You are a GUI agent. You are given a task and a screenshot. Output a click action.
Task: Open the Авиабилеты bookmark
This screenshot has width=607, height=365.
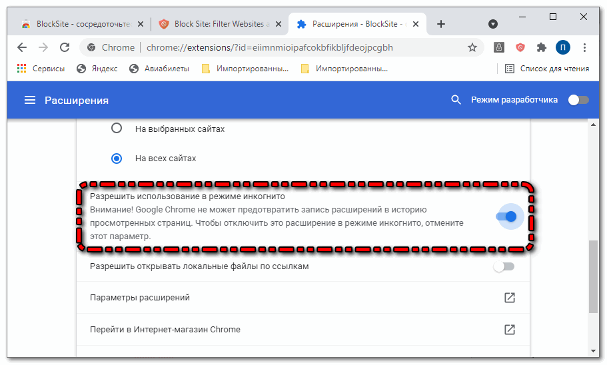coord(159,69)
